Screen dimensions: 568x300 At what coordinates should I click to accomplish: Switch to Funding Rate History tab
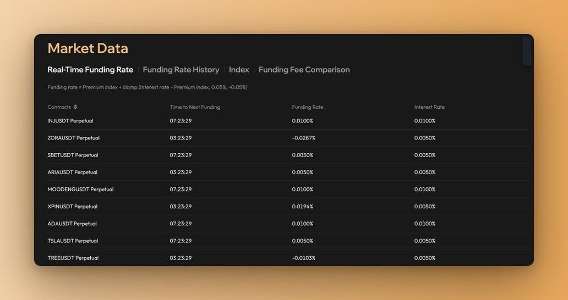coord(181,70)
